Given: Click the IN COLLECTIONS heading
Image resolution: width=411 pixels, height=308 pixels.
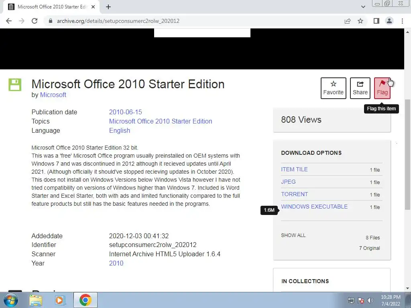Looking at the screenshot, I should point(305,281).
